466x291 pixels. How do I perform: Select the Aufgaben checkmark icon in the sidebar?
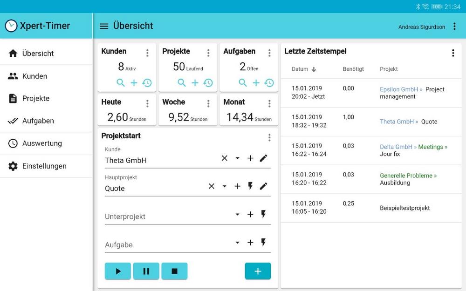13,121
